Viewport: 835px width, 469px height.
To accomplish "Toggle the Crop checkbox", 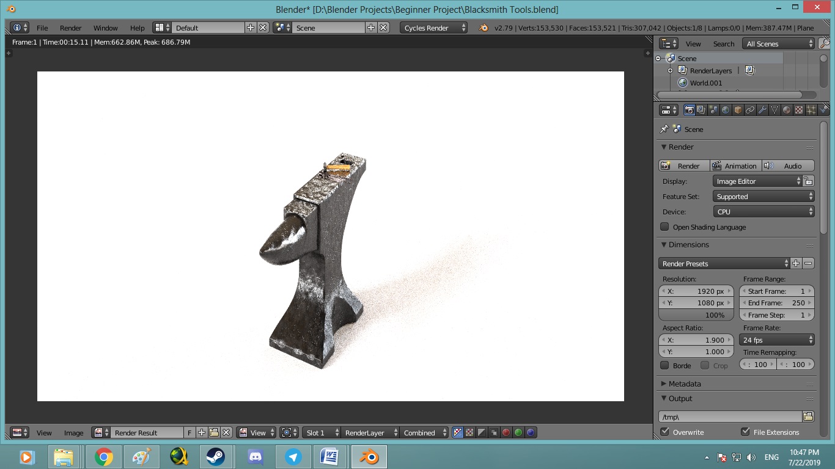I will coord(705,365).
